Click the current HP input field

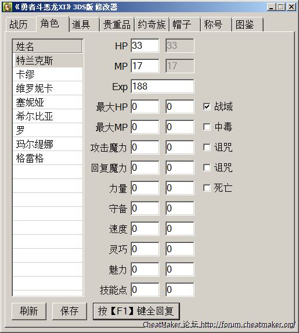click(x=145, y=46)
